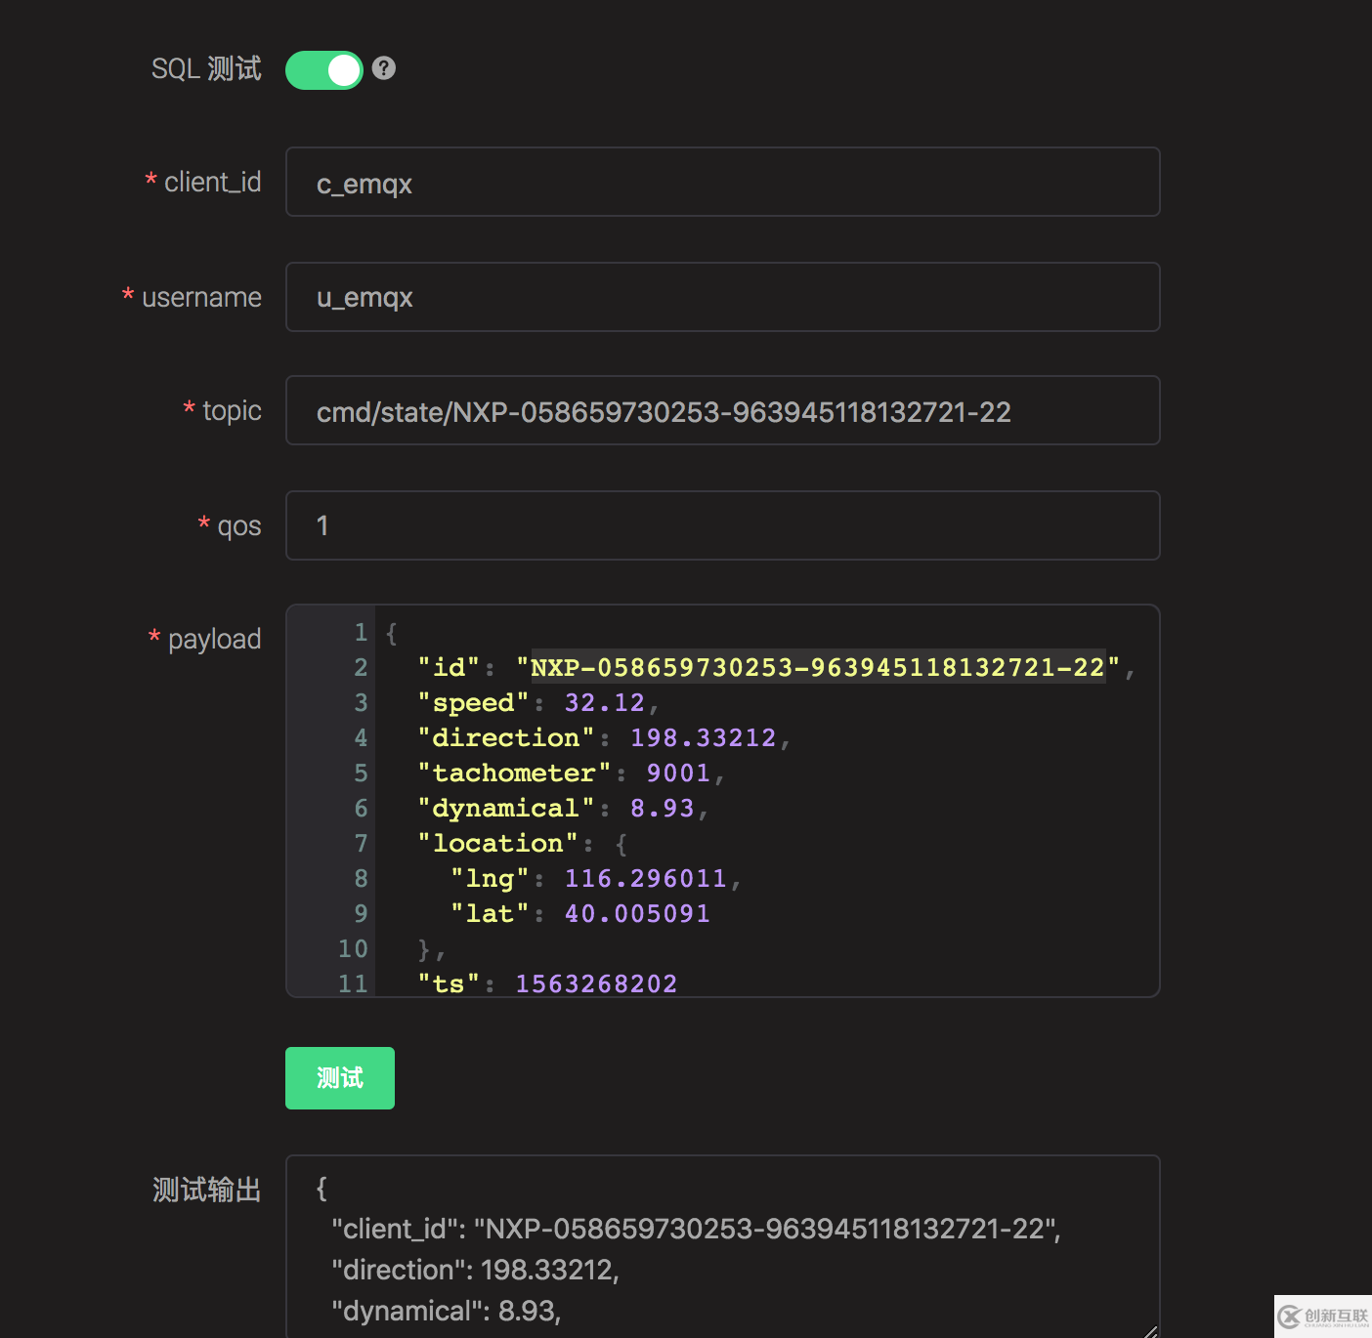Click into the username field
Screen dimensions: 1372x1338
[x=722, y=297]
